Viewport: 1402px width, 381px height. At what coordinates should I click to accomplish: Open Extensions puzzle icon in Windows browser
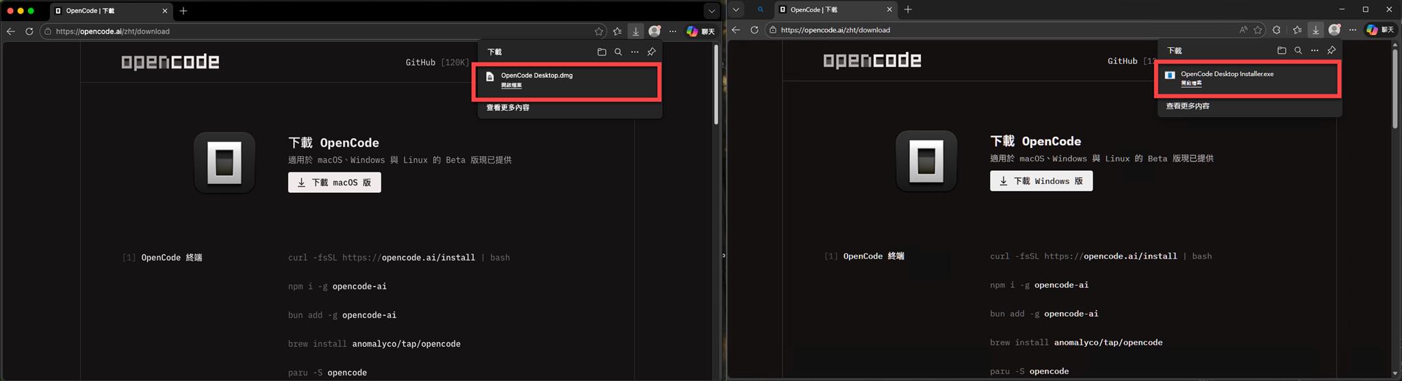(x=1276, y=30)
